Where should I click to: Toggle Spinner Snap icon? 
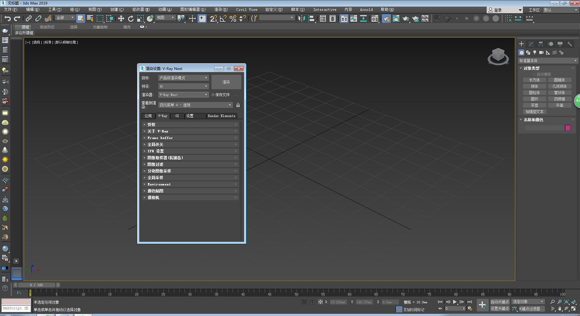242,18
